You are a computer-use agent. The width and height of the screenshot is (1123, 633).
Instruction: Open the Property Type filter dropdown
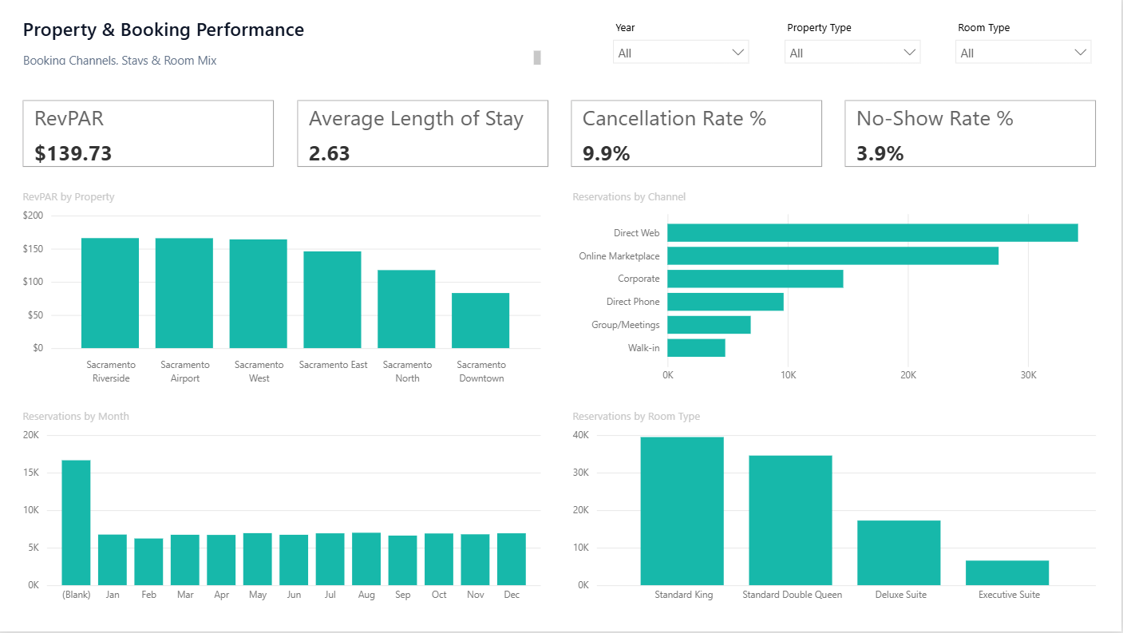pyautogui.click(x=852, y=53)
